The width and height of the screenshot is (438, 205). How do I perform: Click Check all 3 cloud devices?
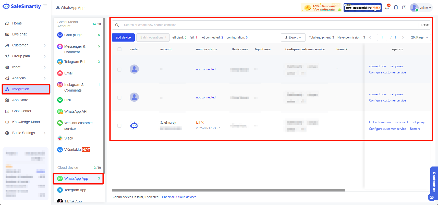179,197
